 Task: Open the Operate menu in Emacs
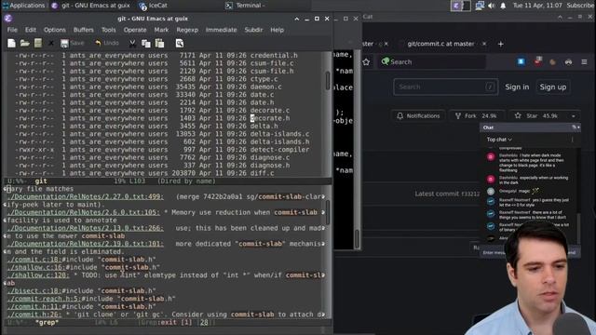coord(135,30)
